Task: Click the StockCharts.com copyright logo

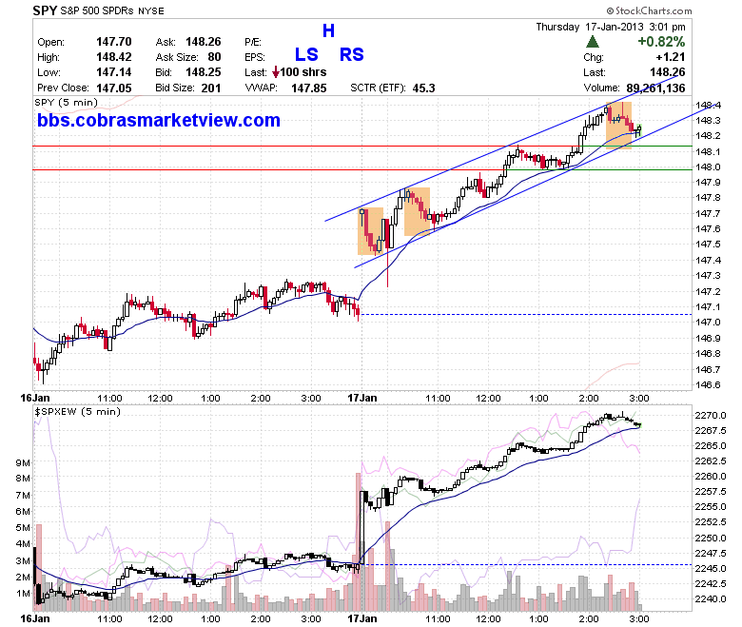Action: click(649, 10)
